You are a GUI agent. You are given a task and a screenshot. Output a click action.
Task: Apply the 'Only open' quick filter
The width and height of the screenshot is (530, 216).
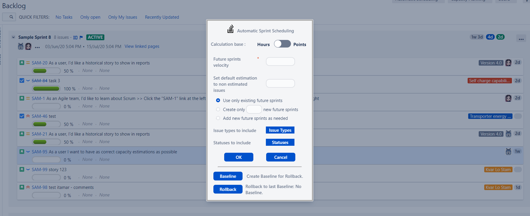[90, 17]
